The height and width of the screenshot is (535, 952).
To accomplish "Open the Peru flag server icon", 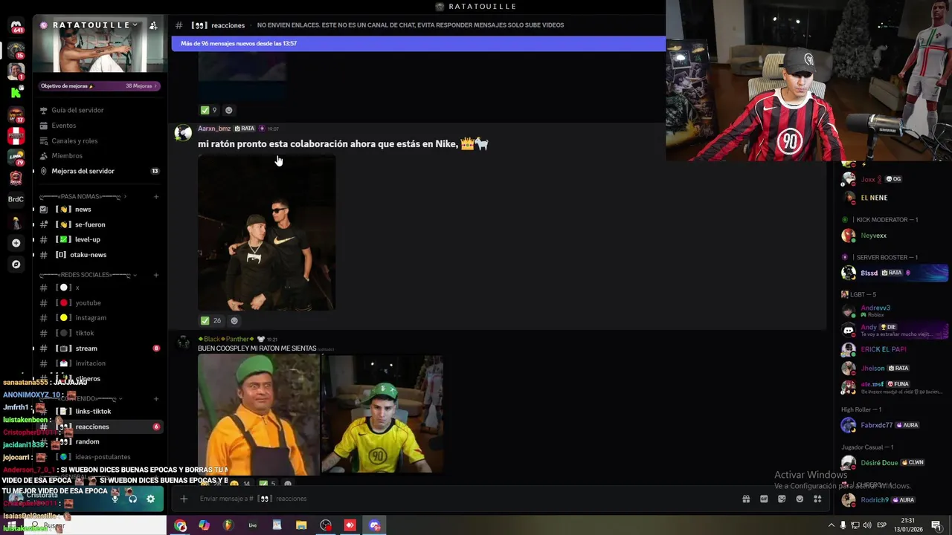I will tap(16, 136).
